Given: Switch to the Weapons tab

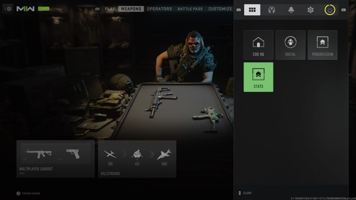Looking at the screenshot, I should pos(131,9).
